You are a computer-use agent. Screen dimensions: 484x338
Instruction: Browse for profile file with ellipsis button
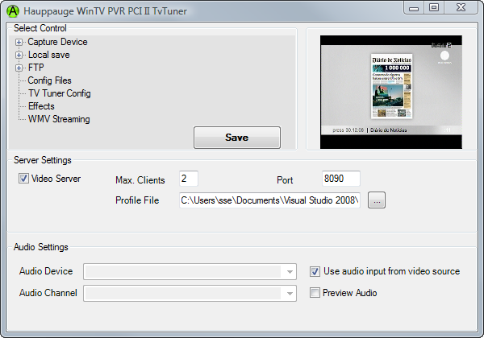point(377,200)
